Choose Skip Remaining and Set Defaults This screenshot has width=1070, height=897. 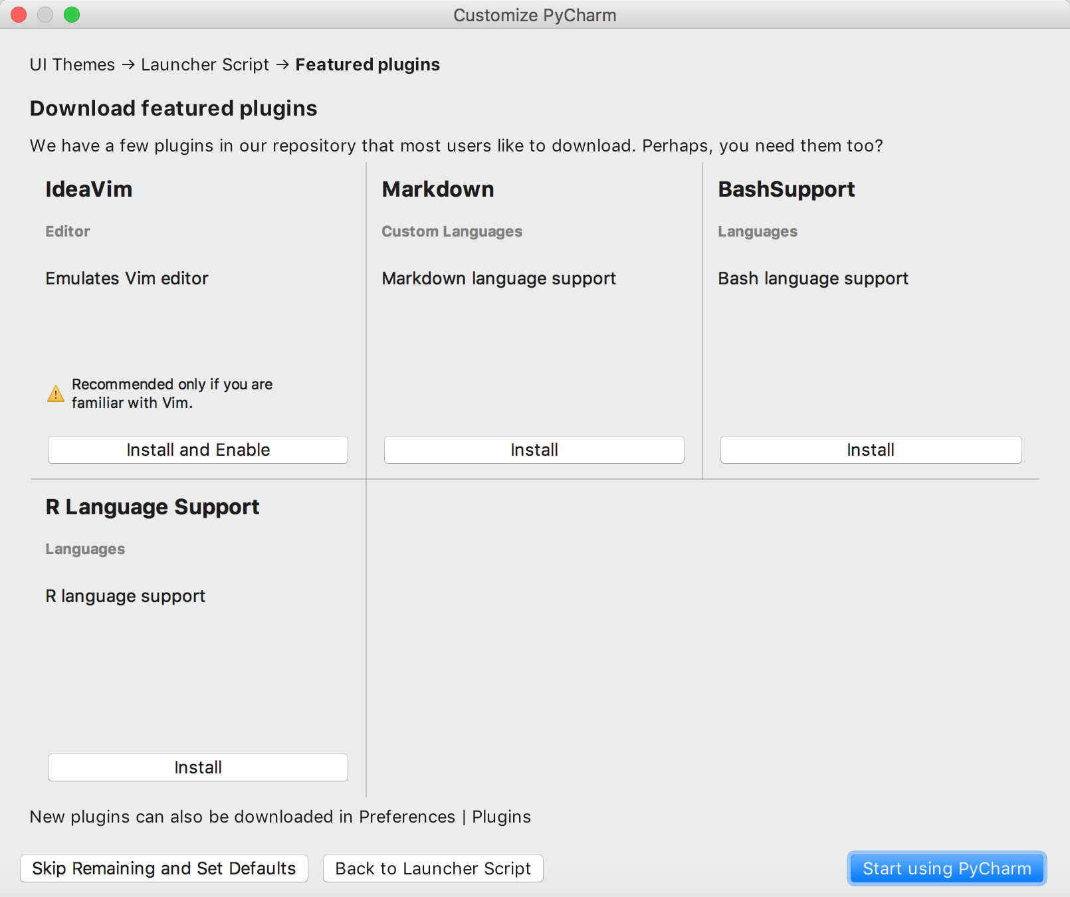[x=163, y=868]
